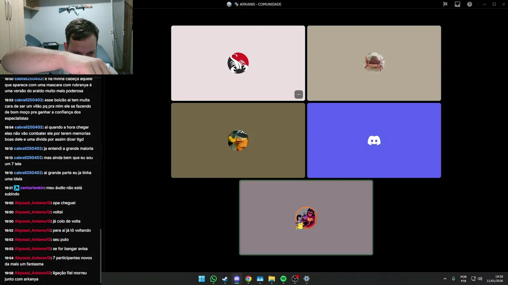Click Abysaal_Antares12 on 'seu puto' message
This screenshot has width=508, height=285.
(x=33, y=239)
